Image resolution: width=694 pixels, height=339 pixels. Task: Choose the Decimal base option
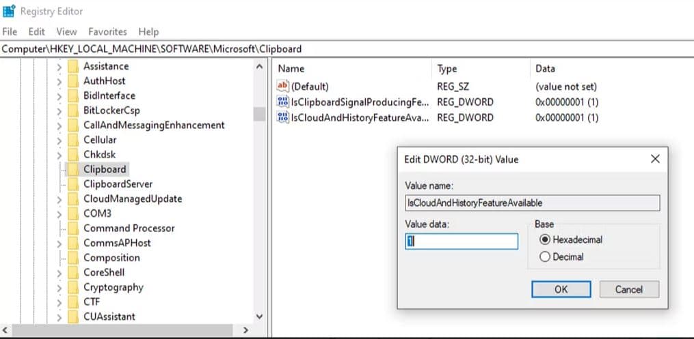click(561, 257)
